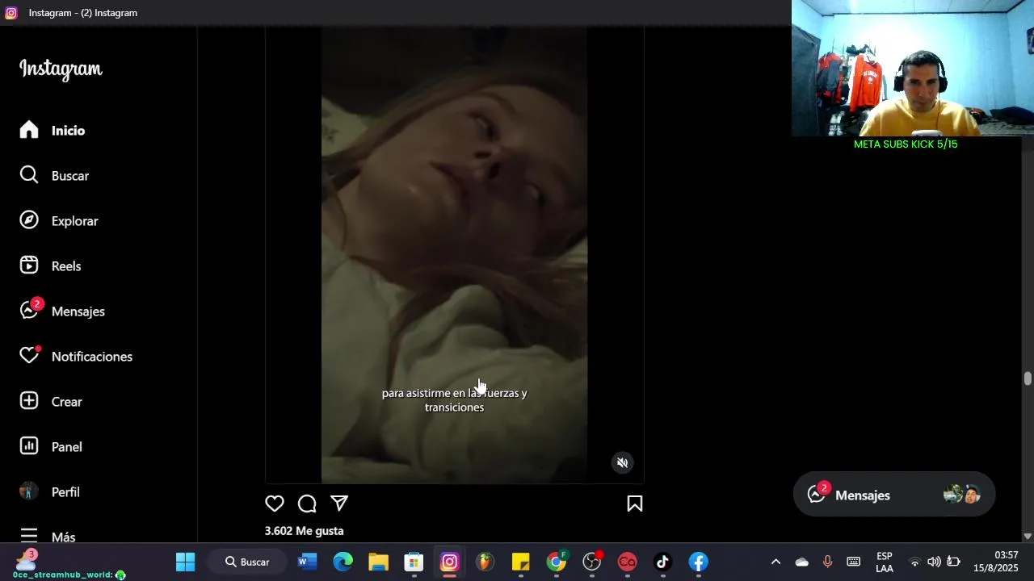View the 3.602 Me gusta likes list
The image size is (1034, 581).
305,531
